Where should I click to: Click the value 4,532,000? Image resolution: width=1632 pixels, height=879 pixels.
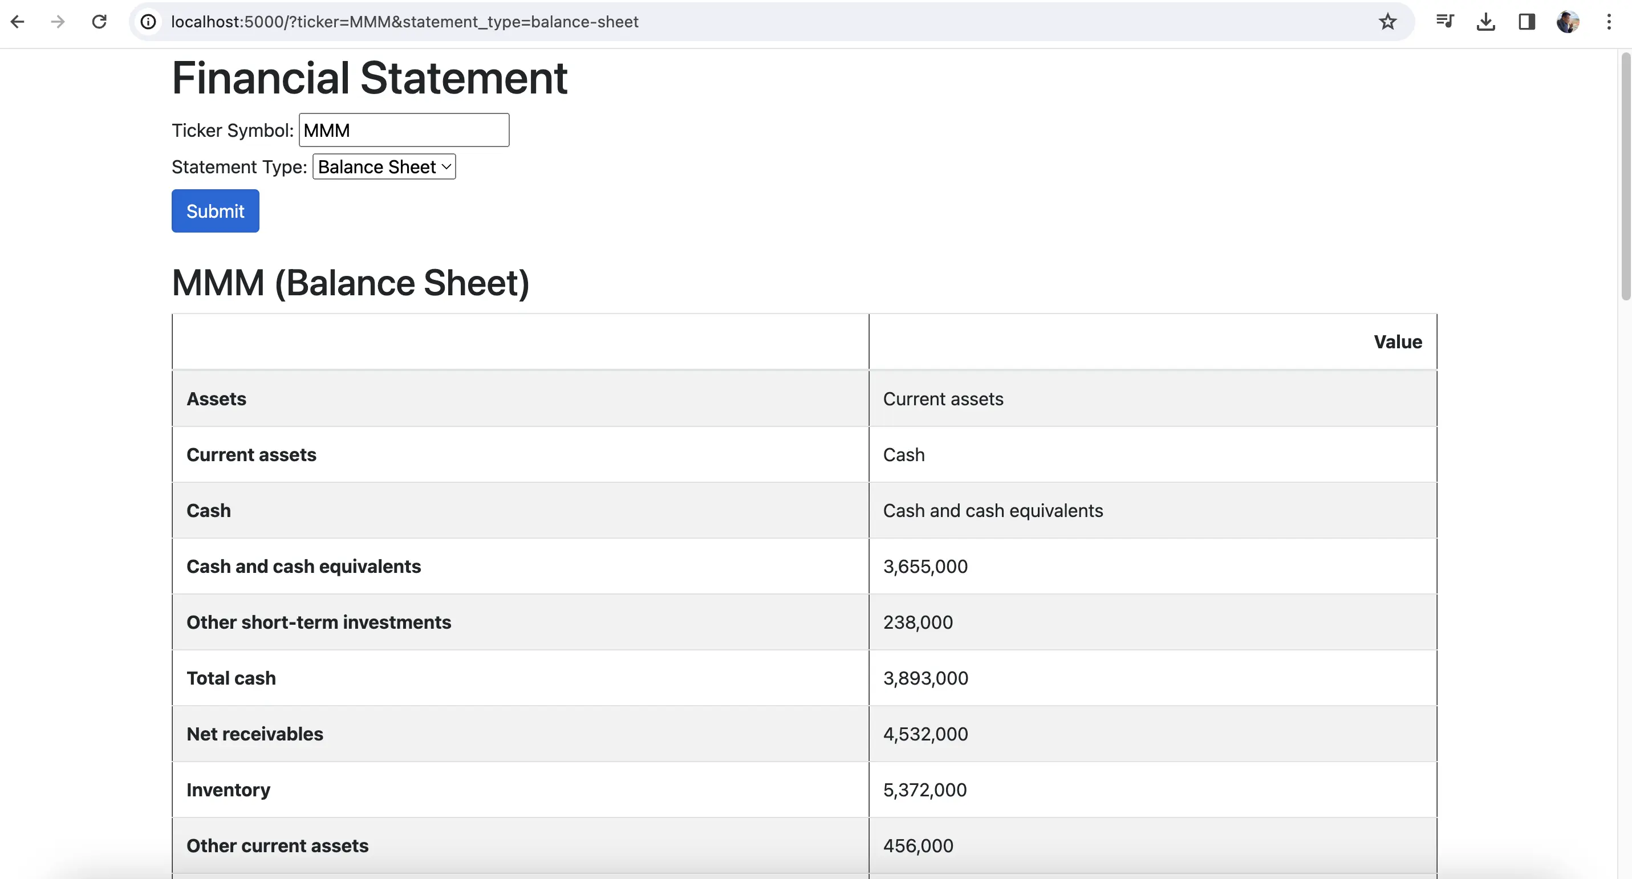(x=925, y=733)
